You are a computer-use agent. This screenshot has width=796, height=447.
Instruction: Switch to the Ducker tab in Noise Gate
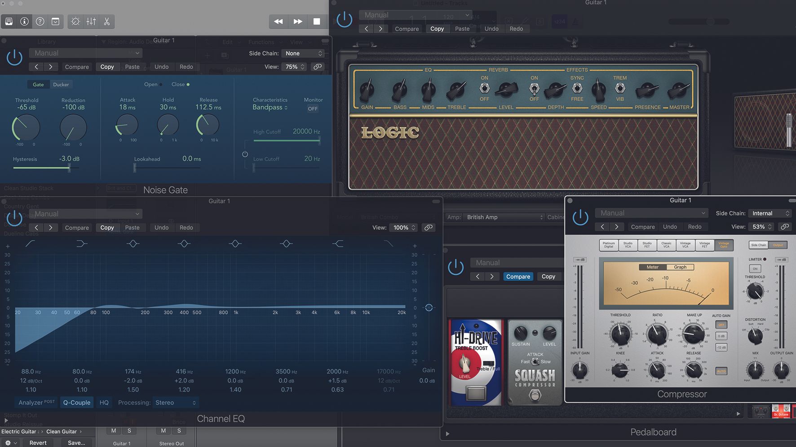click(61, 84)
